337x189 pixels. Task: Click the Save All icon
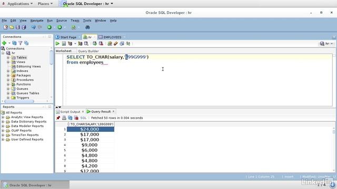[24, 27]
